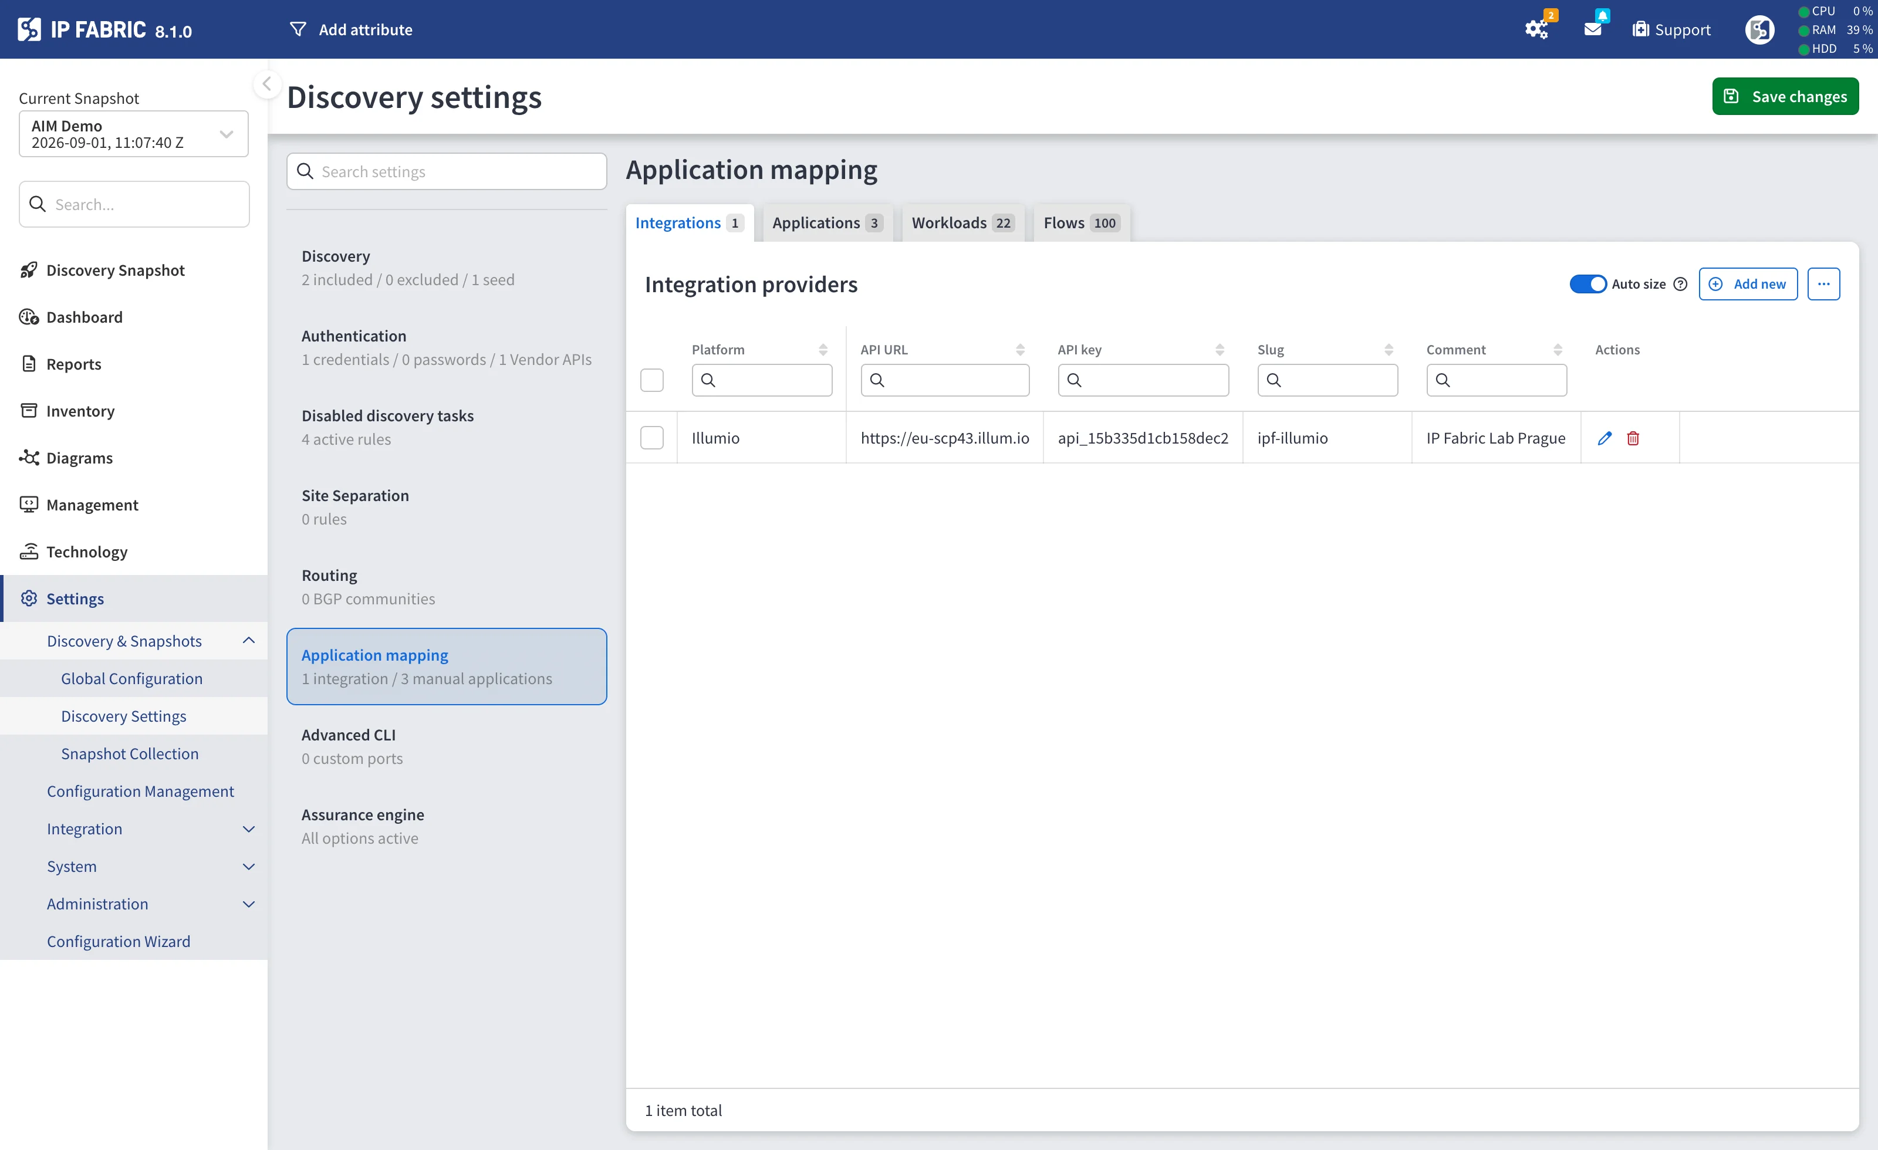This screenshot has width=1878, height=1150.
Task: Open the Disabled discovery tasks section
Action: (447, 427)
